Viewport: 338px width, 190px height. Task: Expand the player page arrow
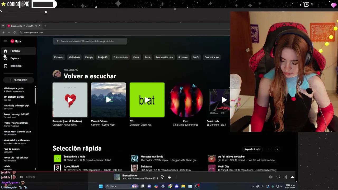pyautogui.click(x=292, y=177)
